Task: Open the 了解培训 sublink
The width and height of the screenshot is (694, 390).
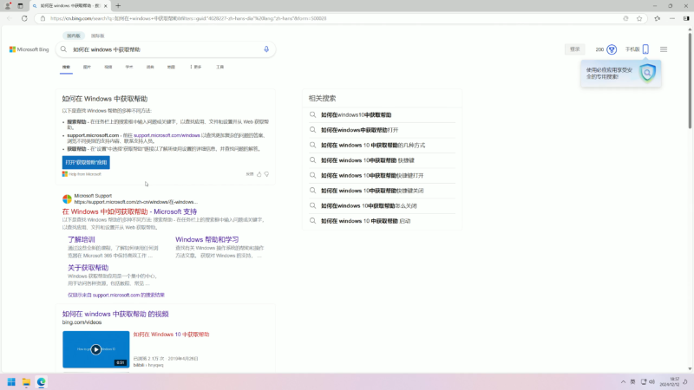Action: coord(81,239)
